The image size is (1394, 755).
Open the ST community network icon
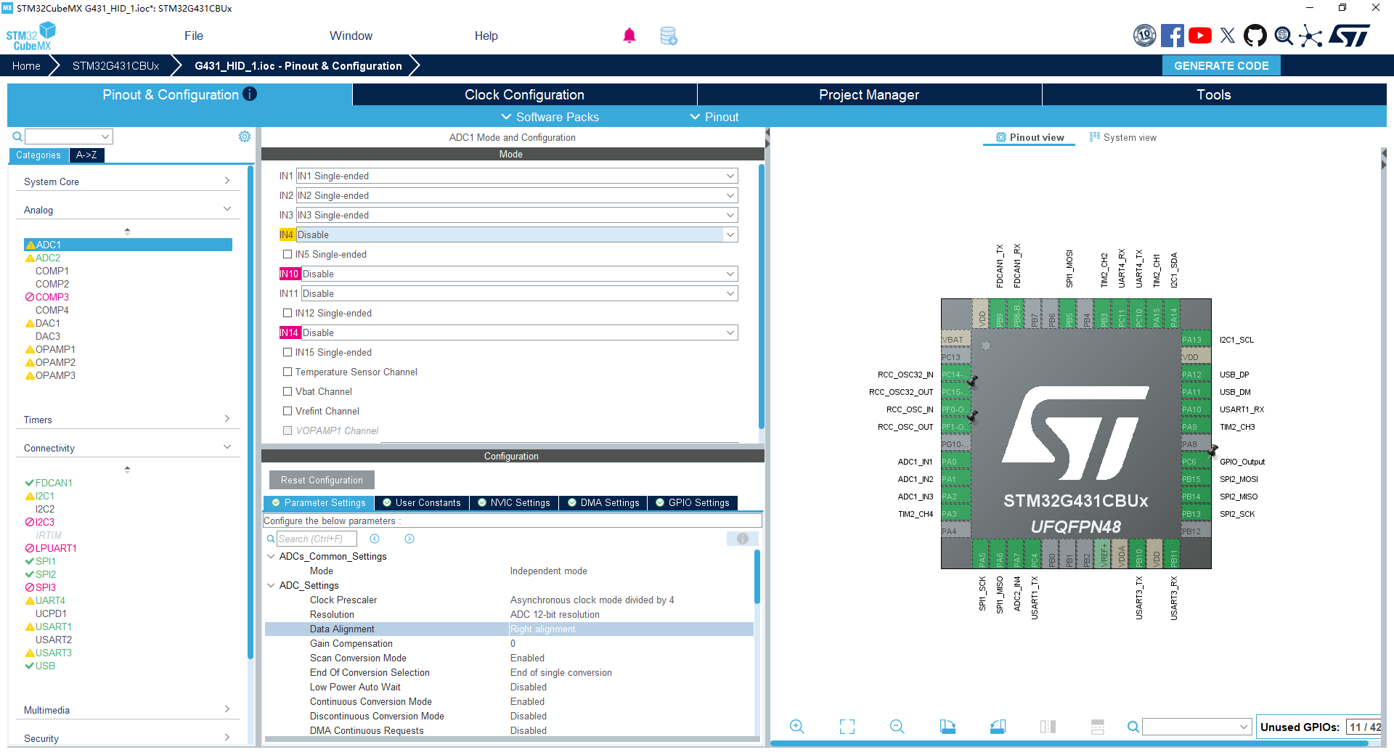(1311, 36)
